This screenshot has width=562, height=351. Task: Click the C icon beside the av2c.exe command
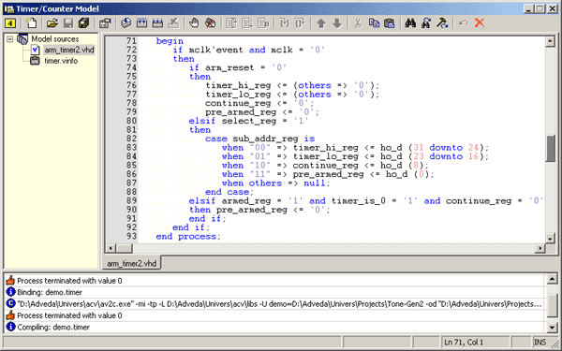(x=10, y=303)
